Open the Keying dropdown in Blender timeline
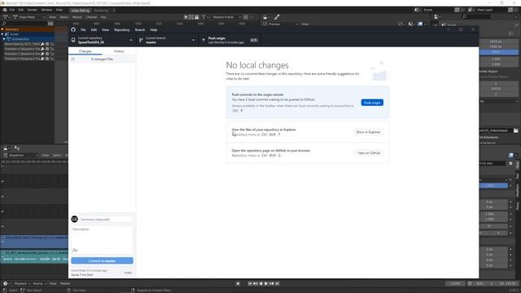 [39, 283]
